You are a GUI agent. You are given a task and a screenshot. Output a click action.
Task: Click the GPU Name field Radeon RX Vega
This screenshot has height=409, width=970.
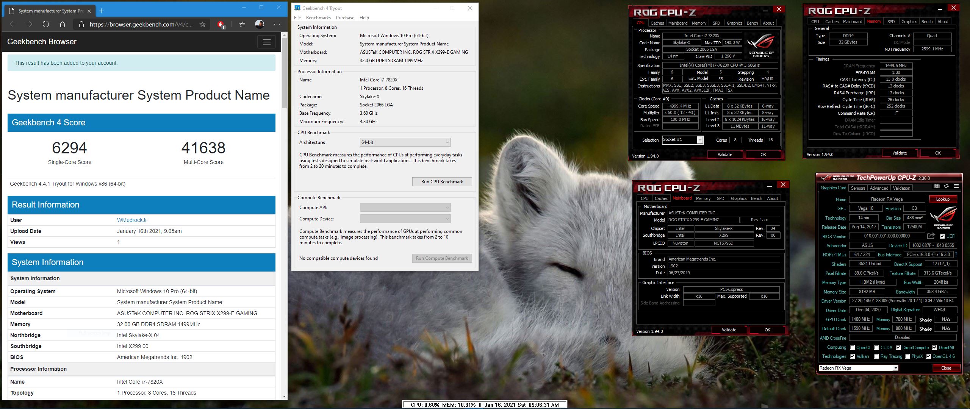(x=887, y=199)
